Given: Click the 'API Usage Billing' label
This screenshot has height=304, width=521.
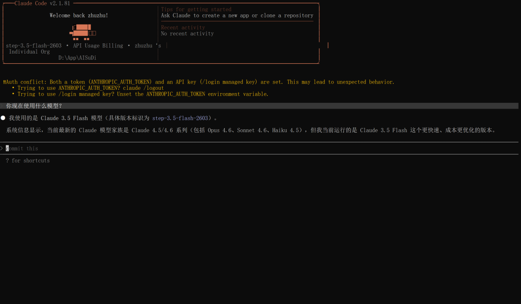Looking at the screenshot, I should pos(98,45).
